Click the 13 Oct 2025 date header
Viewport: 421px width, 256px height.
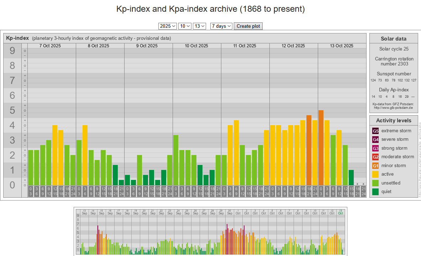(x=342, y=46)
